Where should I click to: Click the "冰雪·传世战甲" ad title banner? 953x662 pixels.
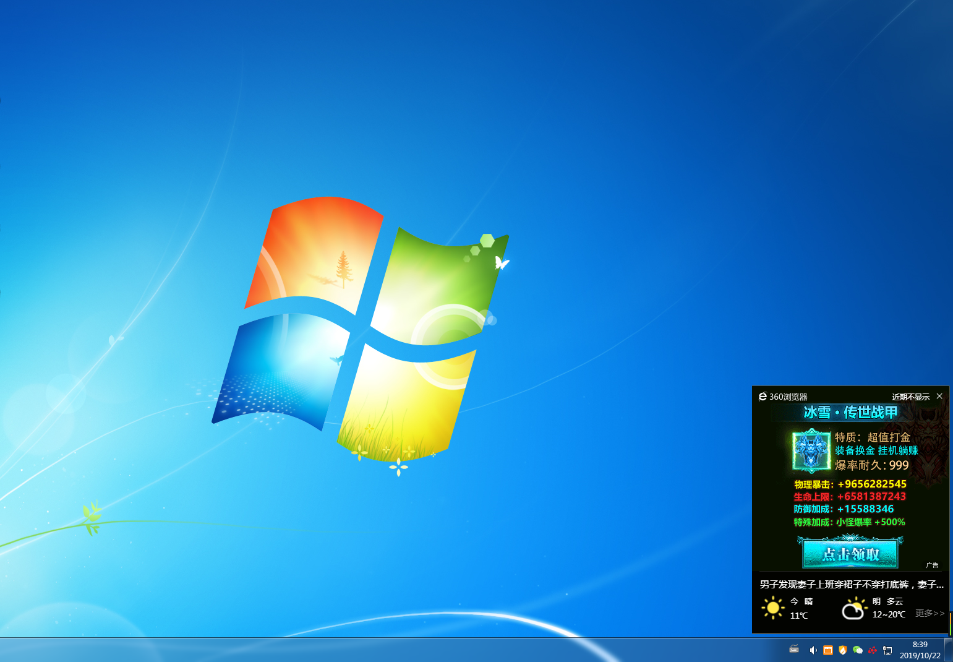[850, 413]
